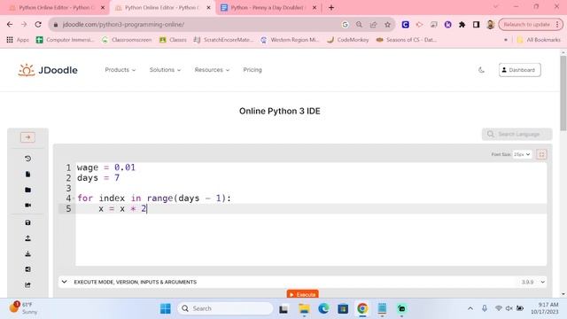Viewport: 567px width, 319px height.
Task: Click the share page icon in address bar
Action: pos(373,24)
